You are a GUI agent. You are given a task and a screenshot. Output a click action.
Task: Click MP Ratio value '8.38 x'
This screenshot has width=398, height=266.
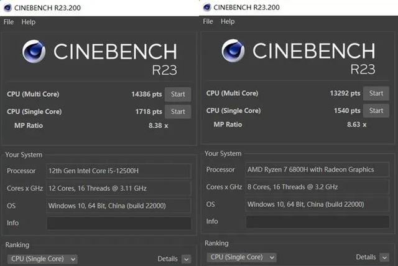point(158,126)
